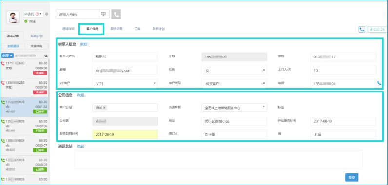Click the agent avatar photo
Screen dimensions: 388x185
point(13,18)
